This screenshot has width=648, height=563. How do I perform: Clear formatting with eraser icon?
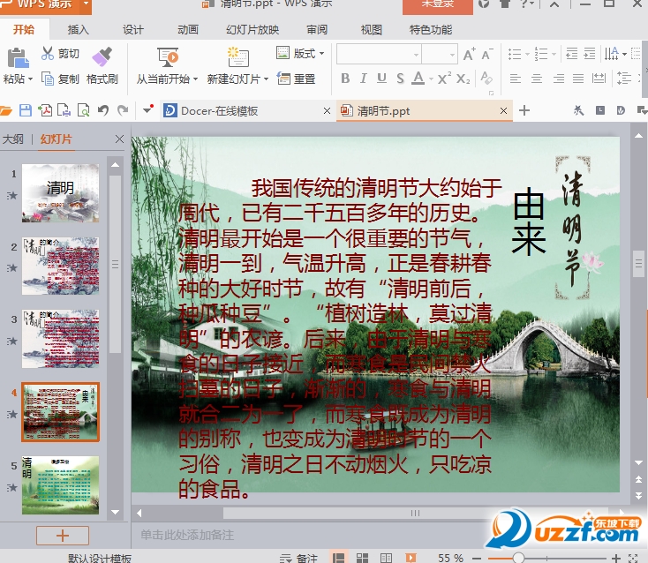point(486,78)
